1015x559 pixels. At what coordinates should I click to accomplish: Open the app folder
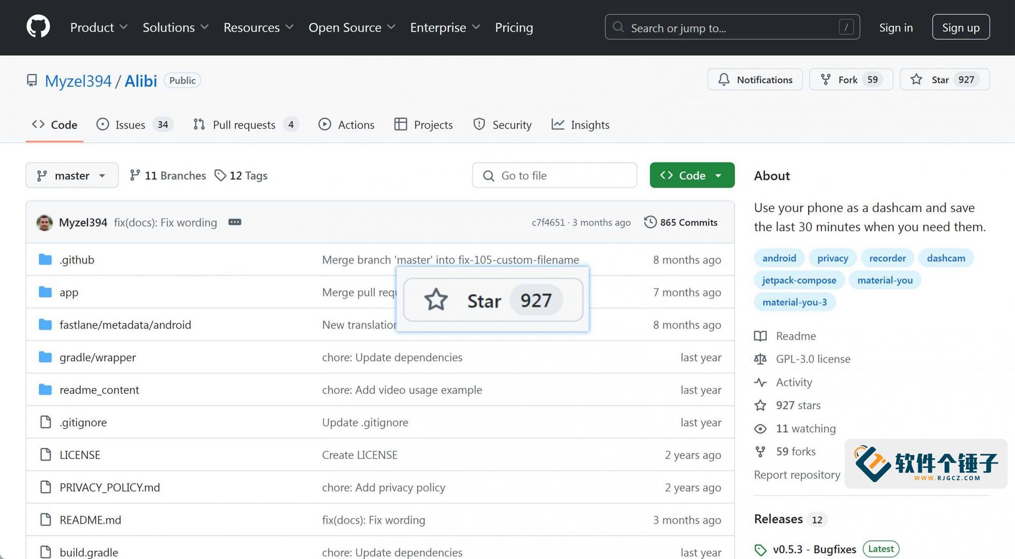click(69, 292)
